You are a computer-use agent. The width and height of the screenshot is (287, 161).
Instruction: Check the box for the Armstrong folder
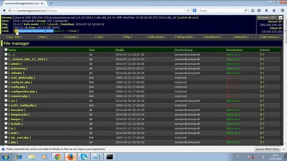pyautogui.click(x=6, y=68)
